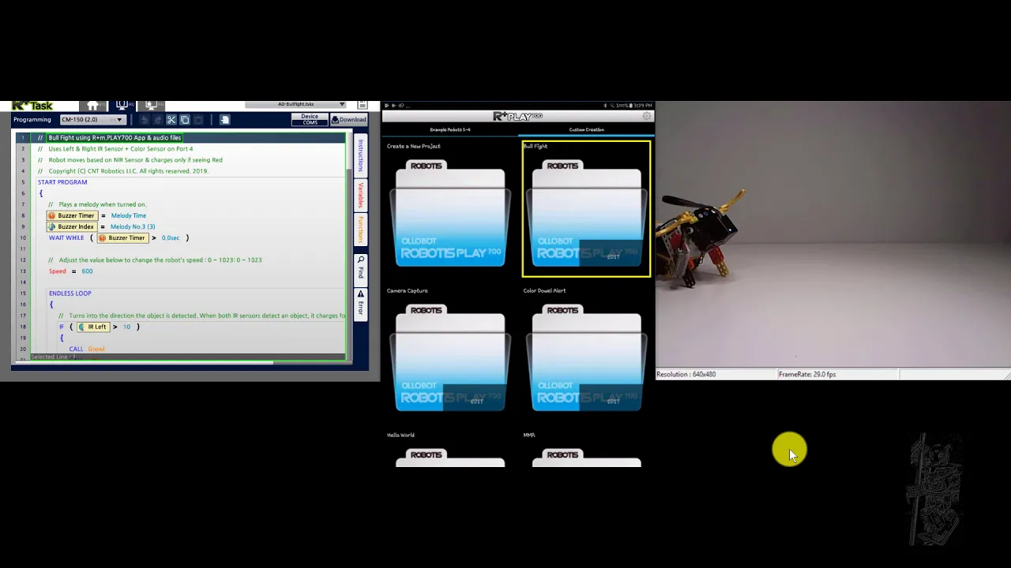
Task: Click EDIT on the Camera Capture project
Action: coord(476,401)
